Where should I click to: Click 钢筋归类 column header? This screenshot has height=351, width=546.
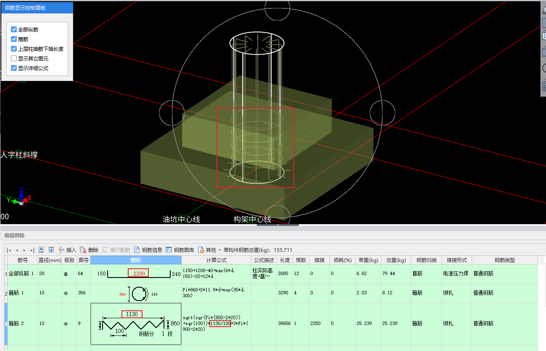tap(426, 260)
